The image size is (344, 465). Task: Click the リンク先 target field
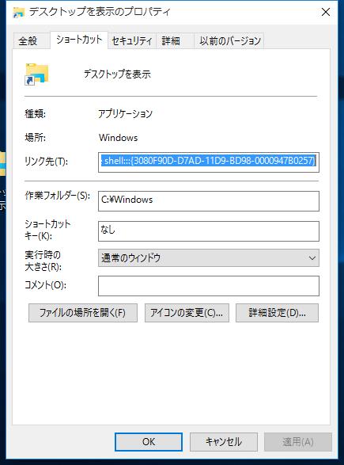coord(209,162)
